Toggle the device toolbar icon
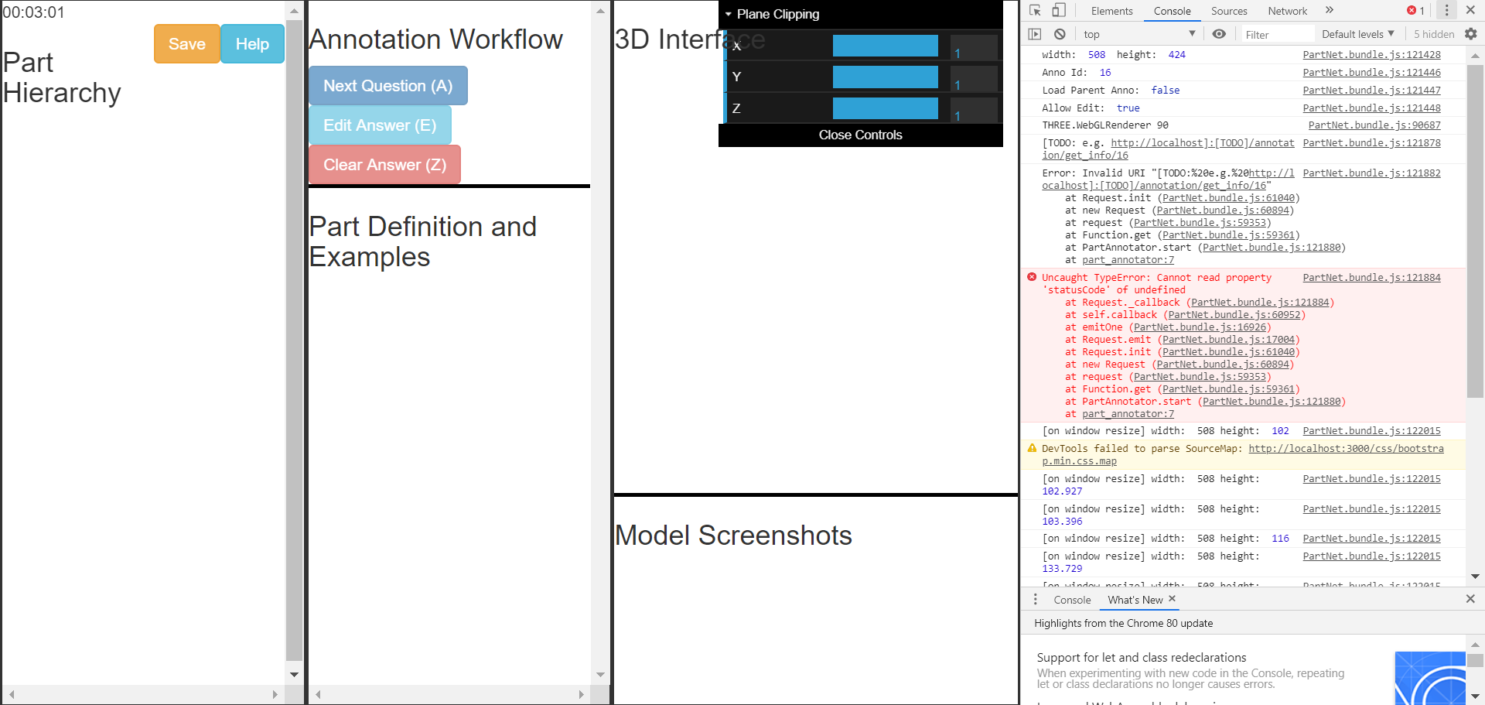1485x705 pixels. (1059, 11)
